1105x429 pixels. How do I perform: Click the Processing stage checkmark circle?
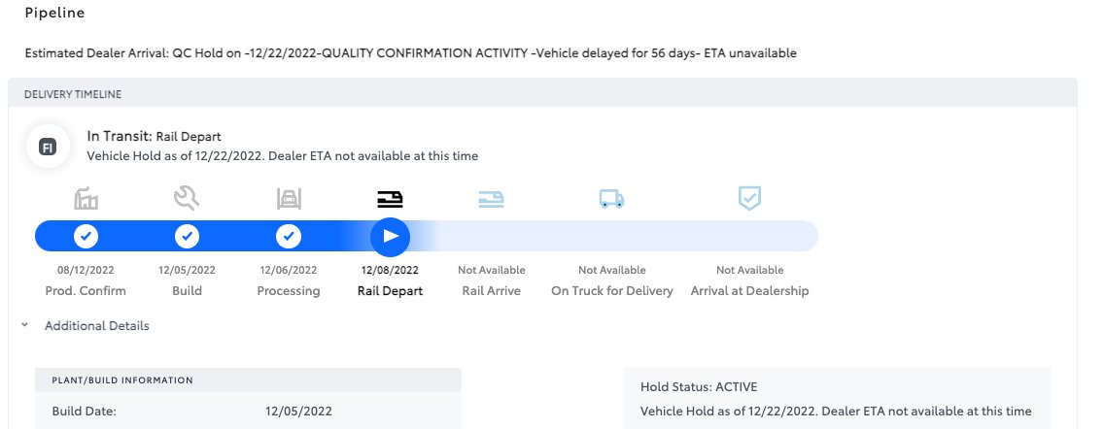289,236
